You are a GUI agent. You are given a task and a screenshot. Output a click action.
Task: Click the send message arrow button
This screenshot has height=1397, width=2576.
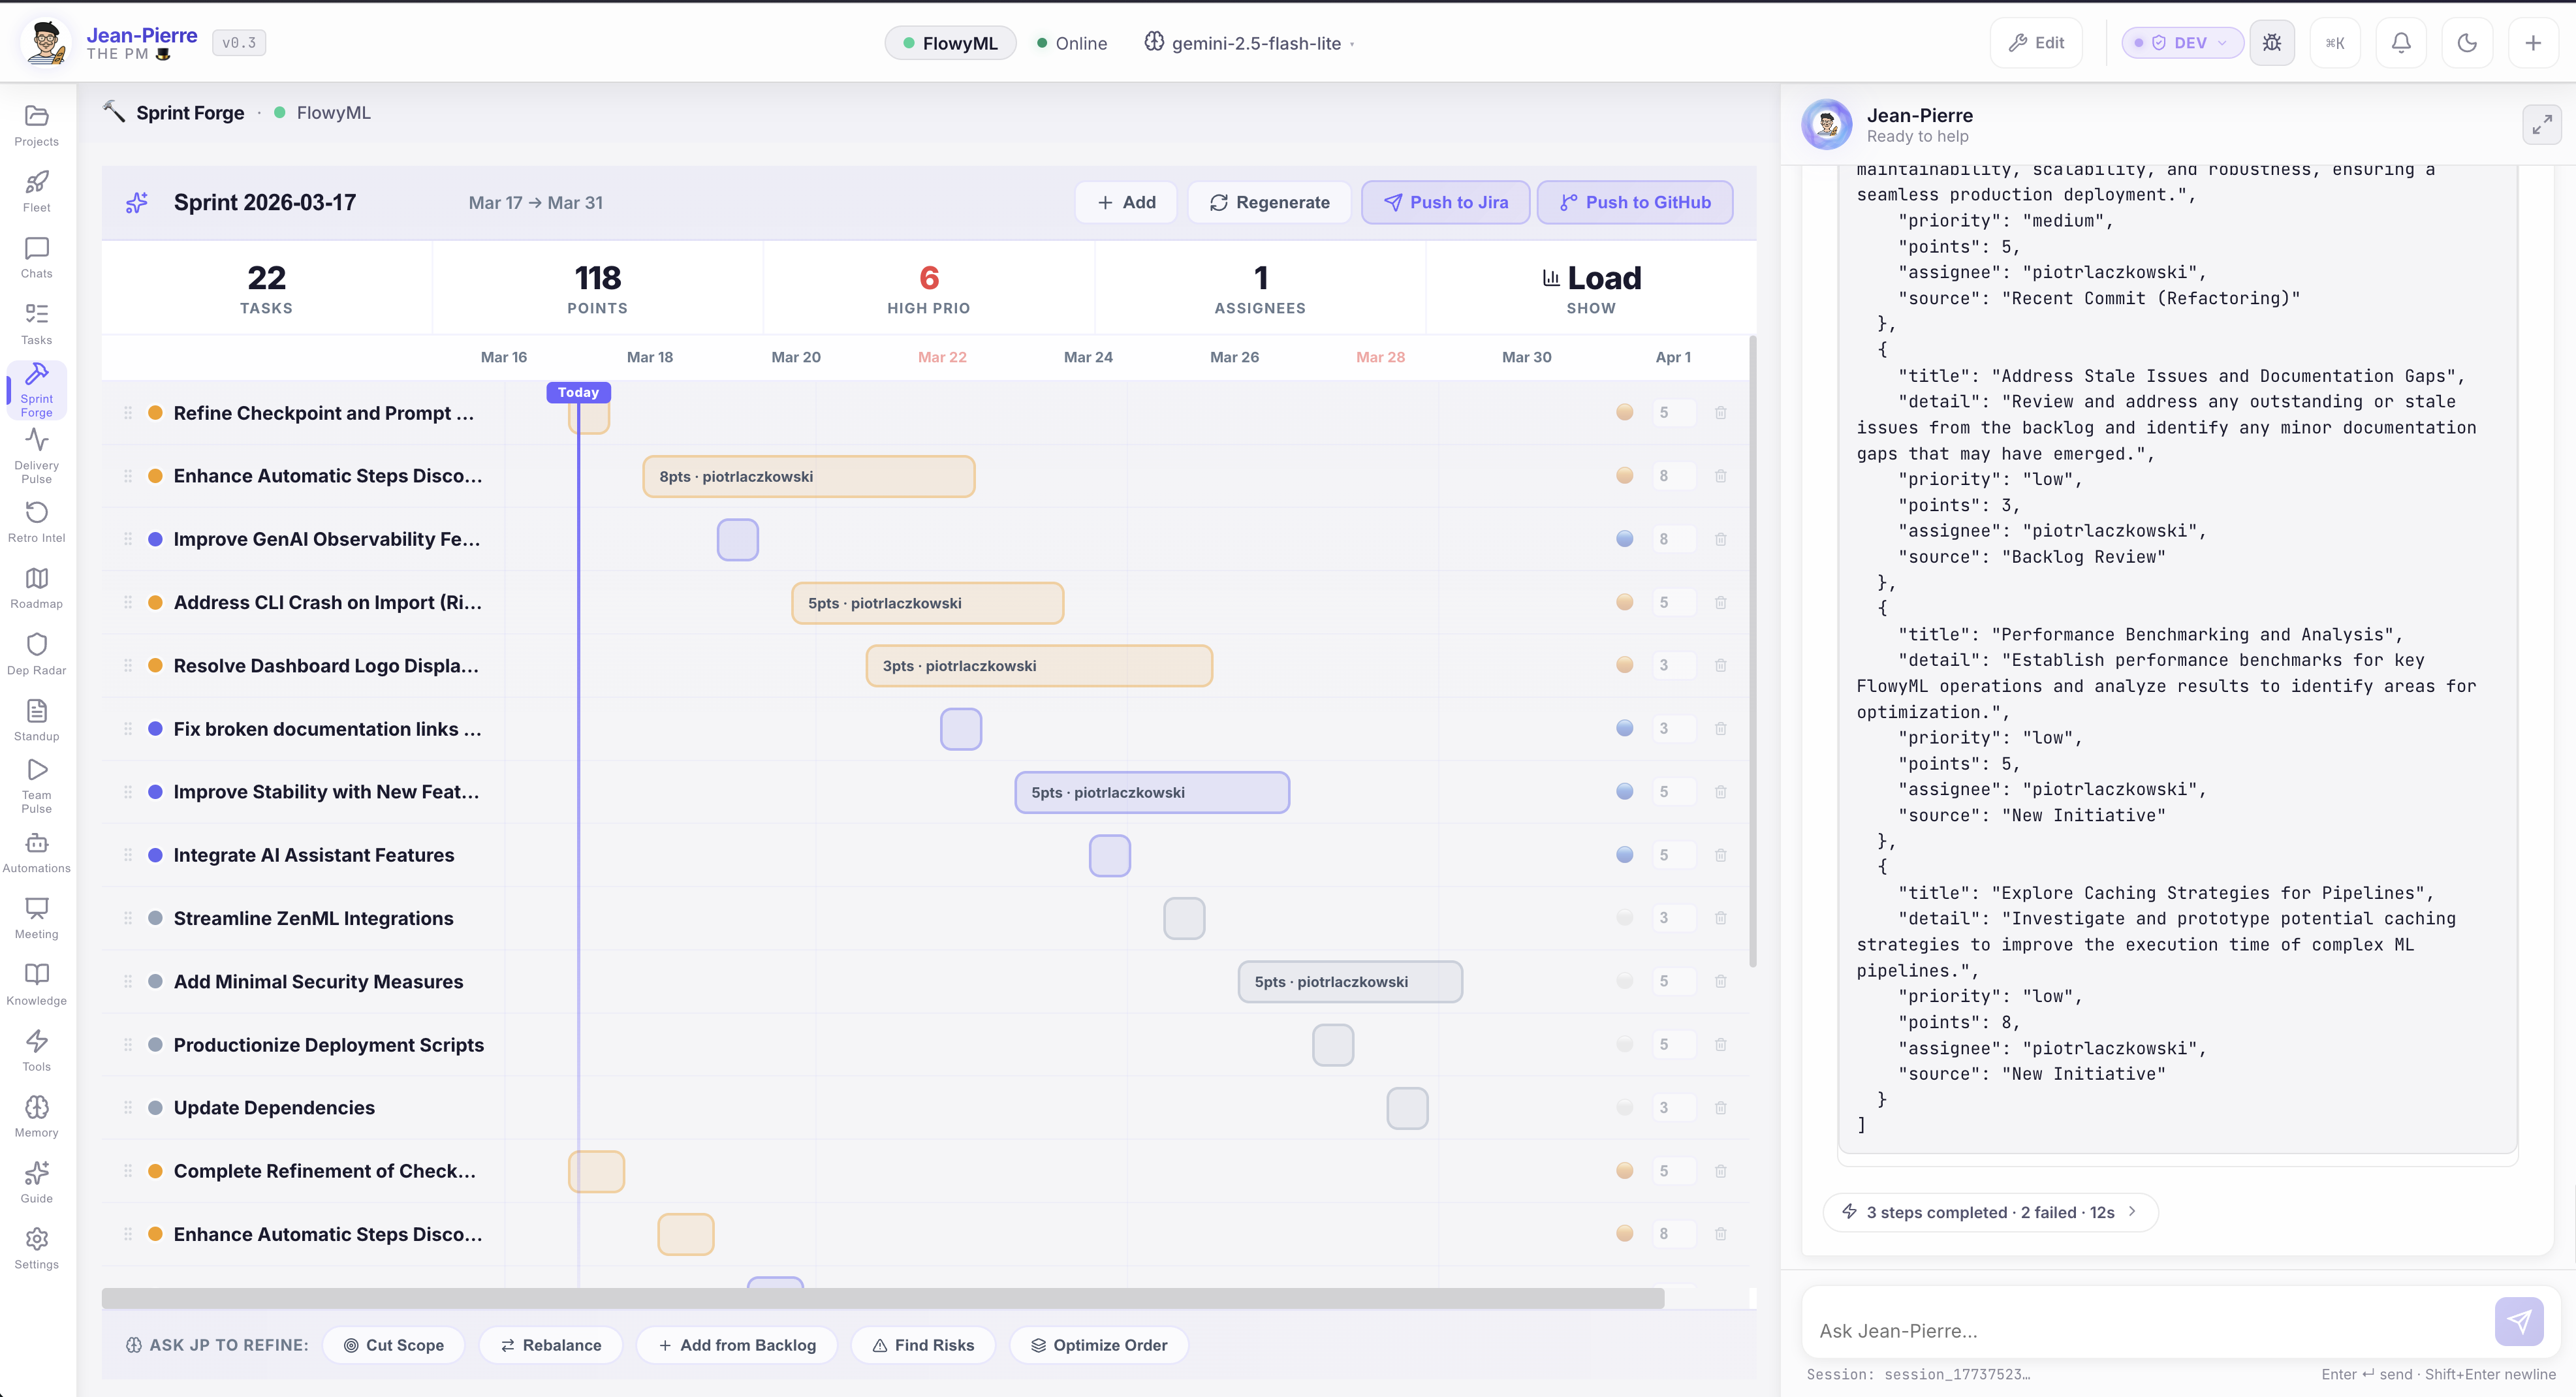(x=2518, y=1322)
